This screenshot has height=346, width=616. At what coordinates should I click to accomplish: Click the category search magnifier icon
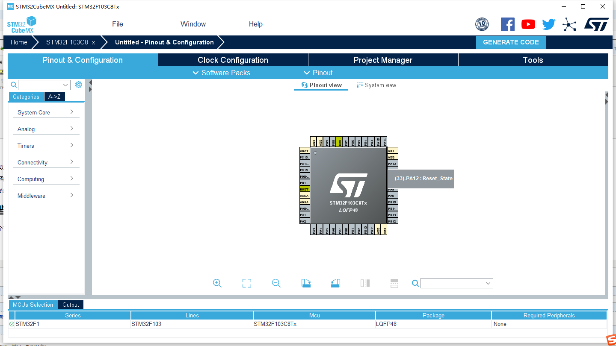[x=14, y=85]
